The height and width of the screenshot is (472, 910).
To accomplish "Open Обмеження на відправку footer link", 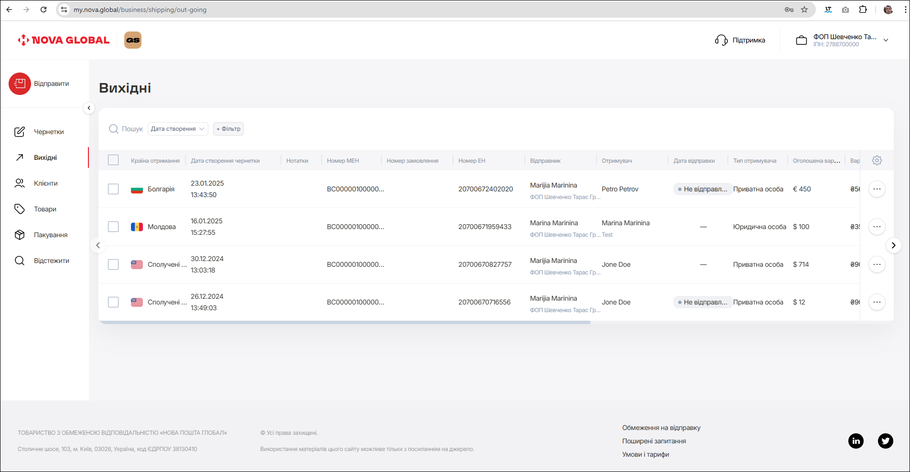I will point(661,428).
